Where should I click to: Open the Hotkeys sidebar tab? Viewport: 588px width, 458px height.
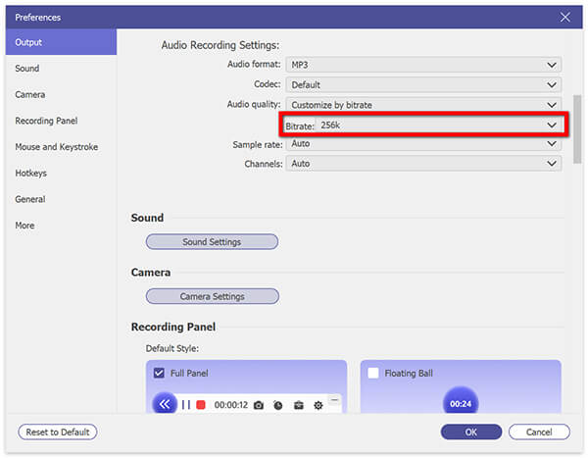click(61, 173)
